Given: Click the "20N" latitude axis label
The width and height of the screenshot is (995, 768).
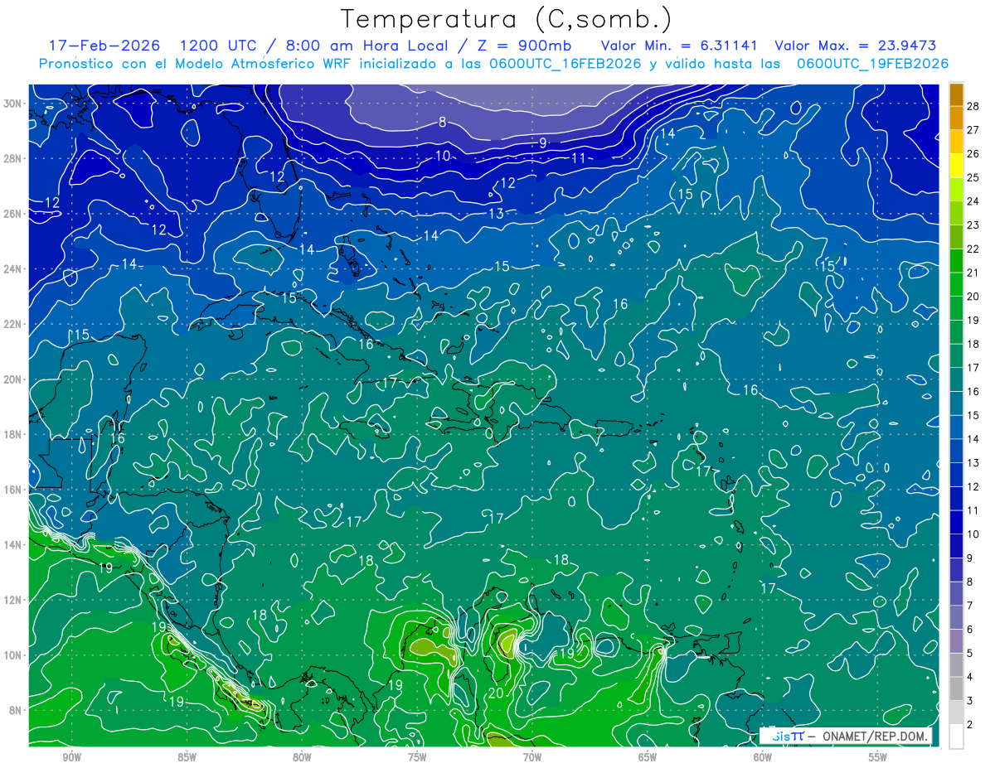Looking at the screenshot, I should pyautogui.click(x=14, y=379).
